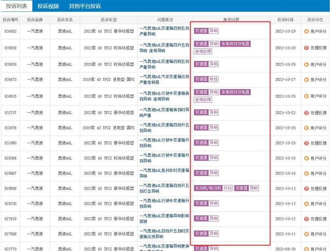
Task: Click model 2020款 40 TFSI 豪华动感型 in row 828867
Action: [x=109, y=173]
